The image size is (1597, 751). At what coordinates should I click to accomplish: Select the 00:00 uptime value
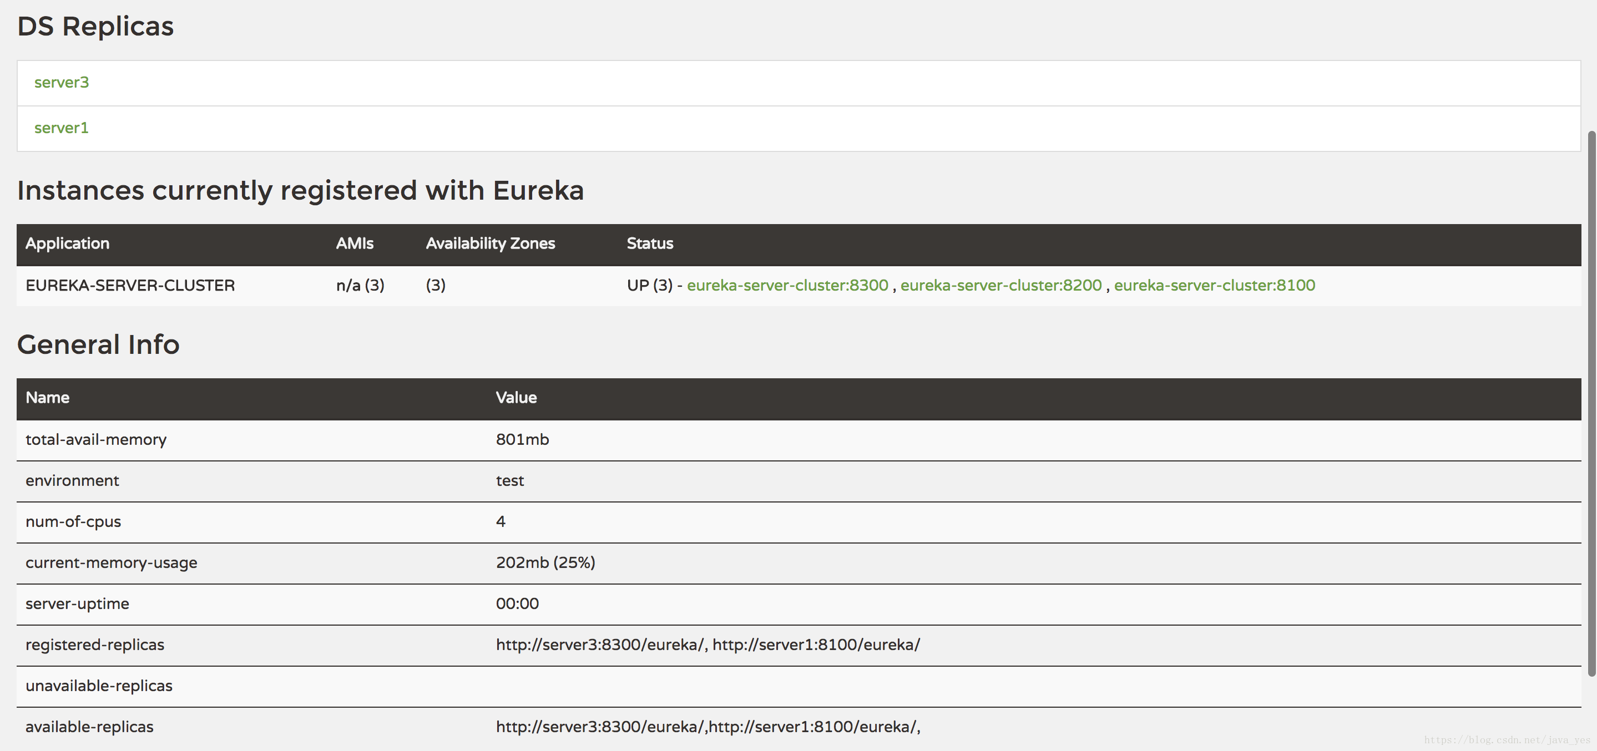[518, 603]
